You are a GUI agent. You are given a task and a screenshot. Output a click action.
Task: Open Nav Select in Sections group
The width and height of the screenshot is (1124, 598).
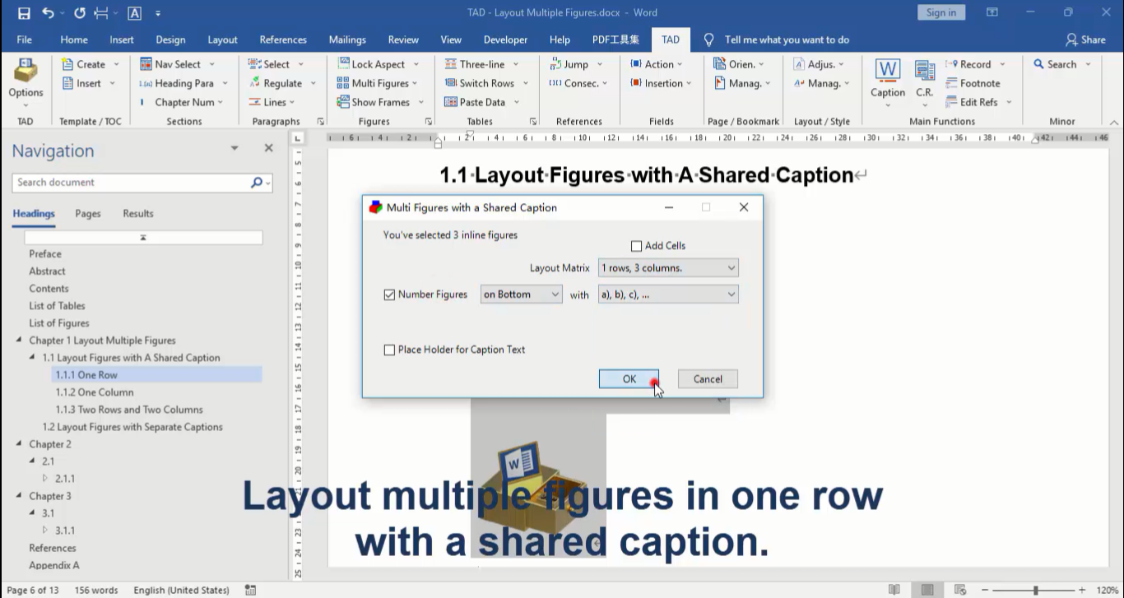pos(177,64)
